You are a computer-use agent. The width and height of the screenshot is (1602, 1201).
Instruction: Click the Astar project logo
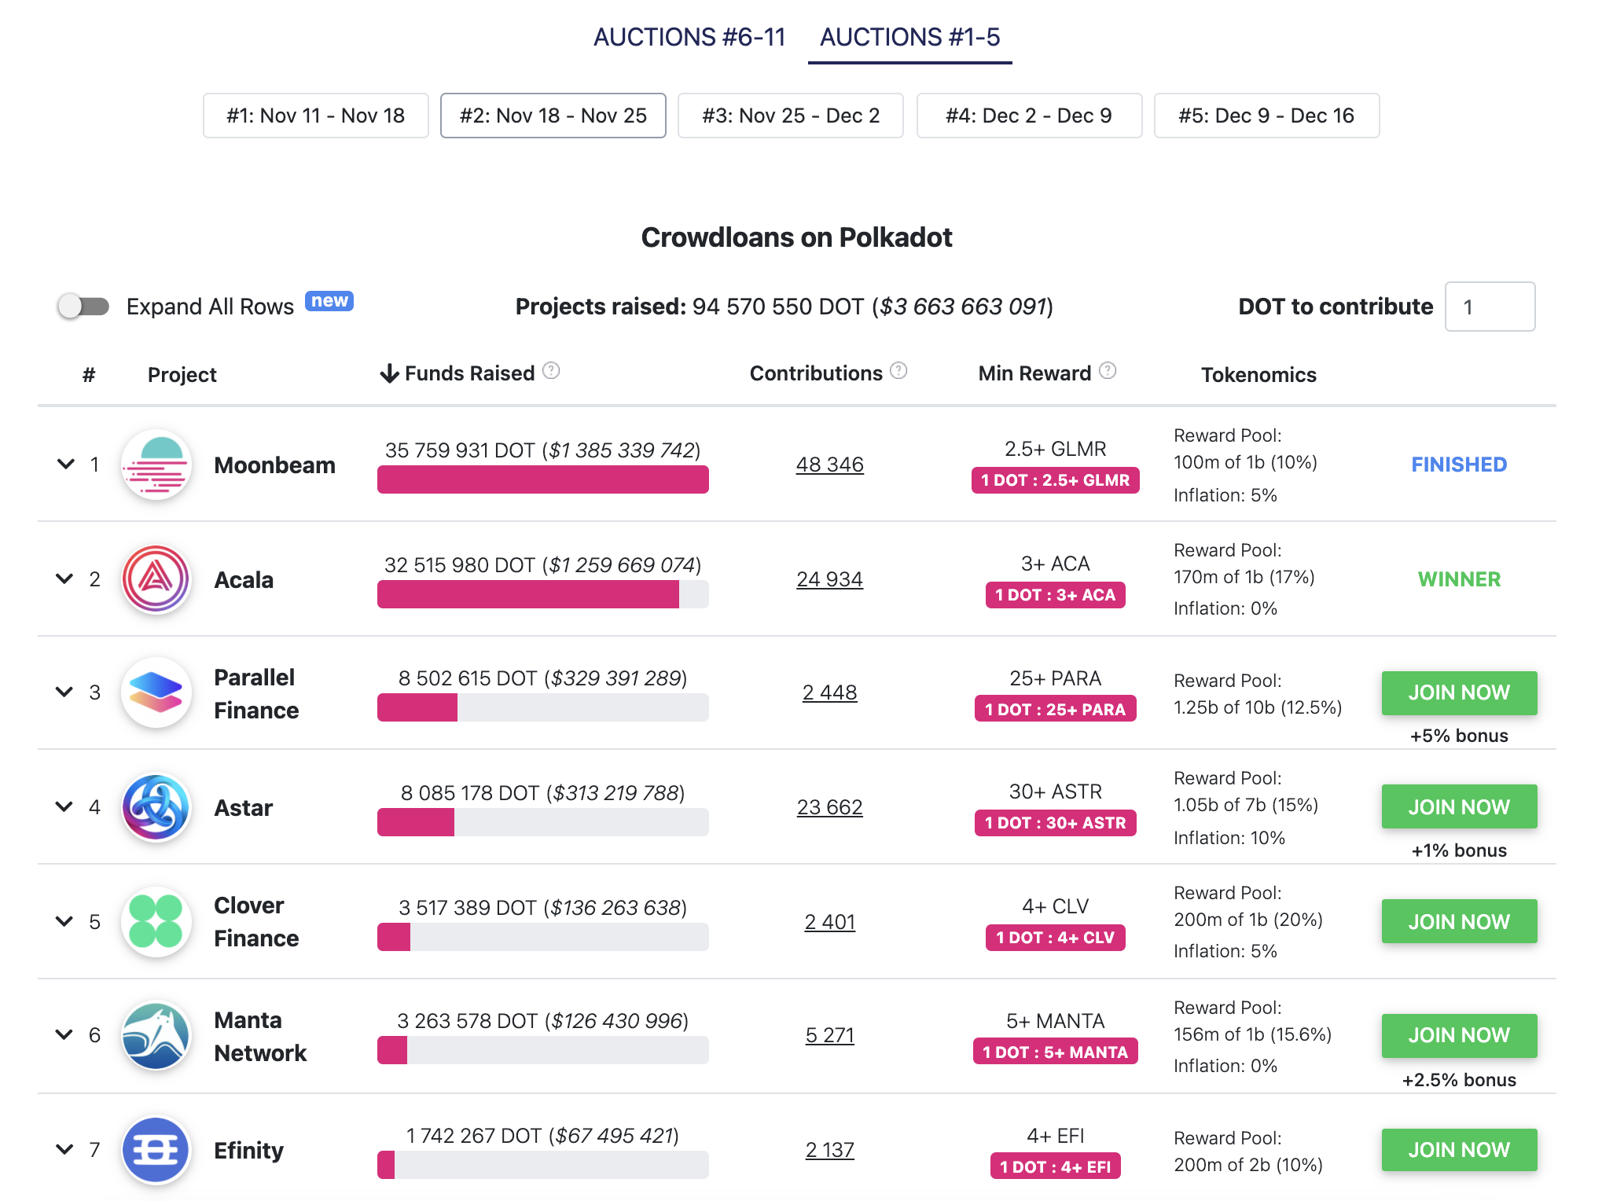(x=156, y=807)
